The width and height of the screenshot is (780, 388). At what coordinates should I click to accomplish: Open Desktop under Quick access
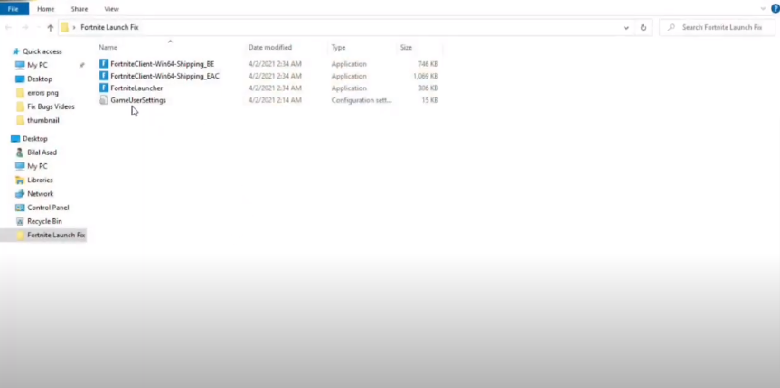(x=39, y=79)
